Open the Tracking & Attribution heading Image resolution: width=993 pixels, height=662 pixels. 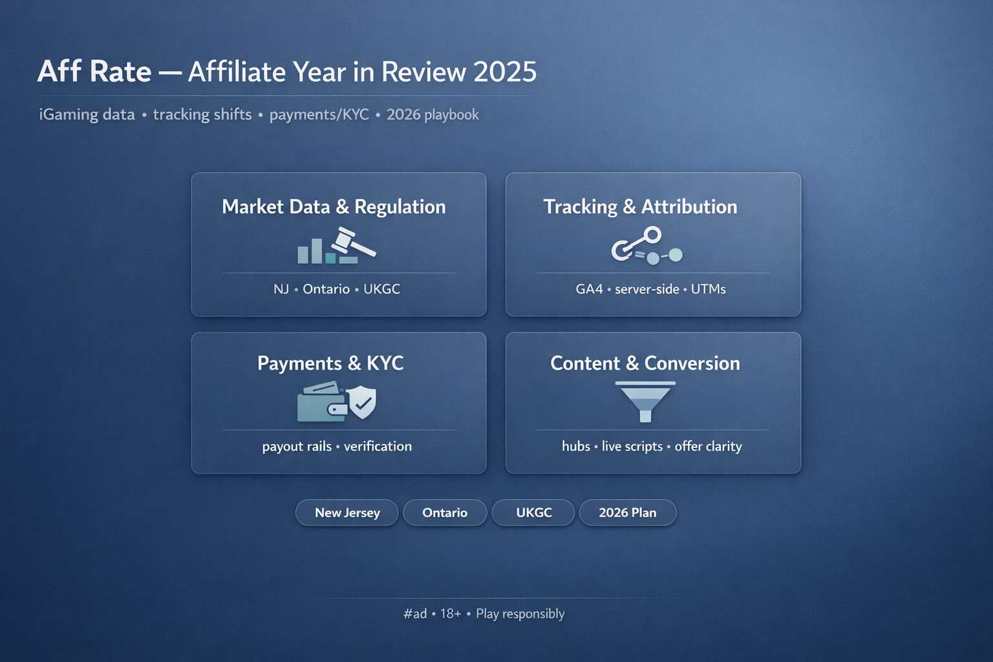pos(640,207)
